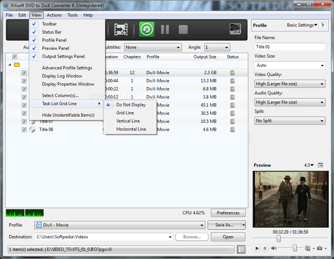Image resolution: width=334 pixels, height=259 pixels.
Task: Click the log window icon in status bar
Action: click(241, 249)
